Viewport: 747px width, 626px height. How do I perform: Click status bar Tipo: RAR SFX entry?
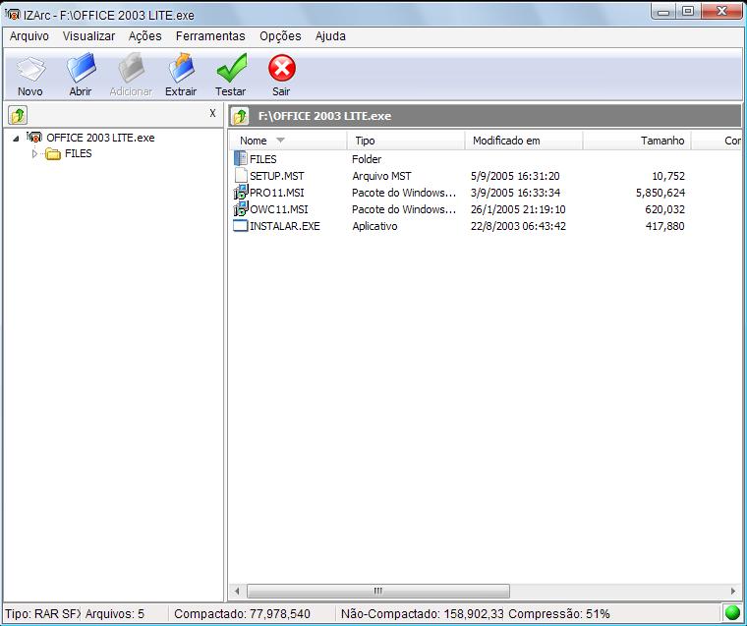coord(43,613)
